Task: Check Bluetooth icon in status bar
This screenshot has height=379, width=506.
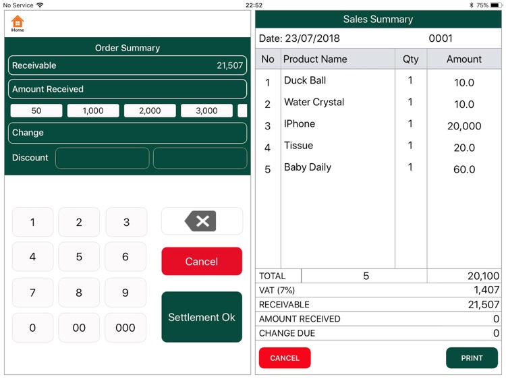Action: [x=471, y=5]
